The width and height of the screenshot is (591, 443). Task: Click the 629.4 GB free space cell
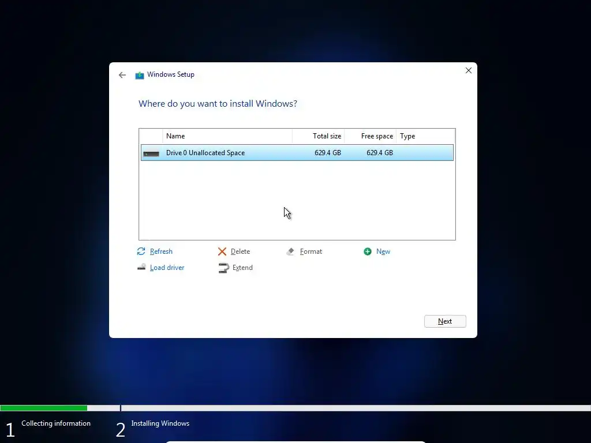[380, 152]
